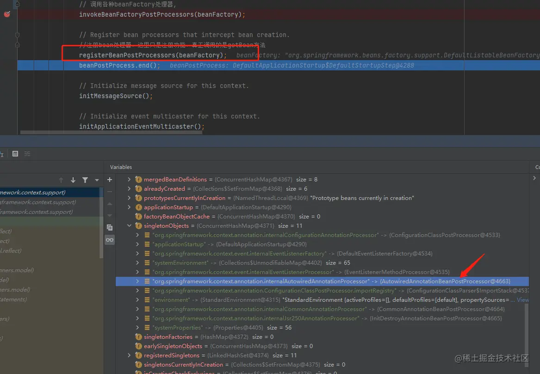Click the duplicate watch copy icon

click(110, 227)
